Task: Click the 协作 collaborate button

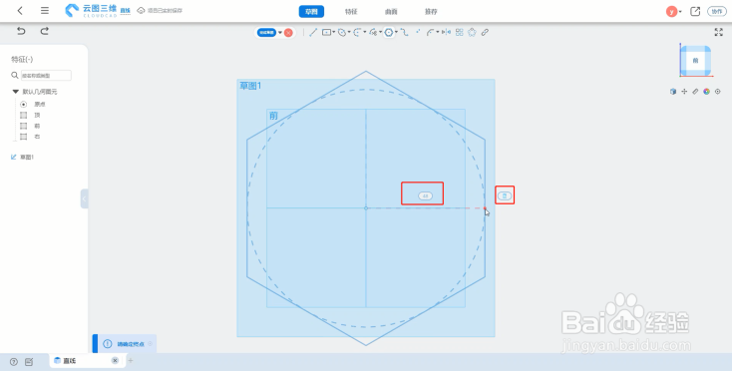Action: click(x=717, y=12)
